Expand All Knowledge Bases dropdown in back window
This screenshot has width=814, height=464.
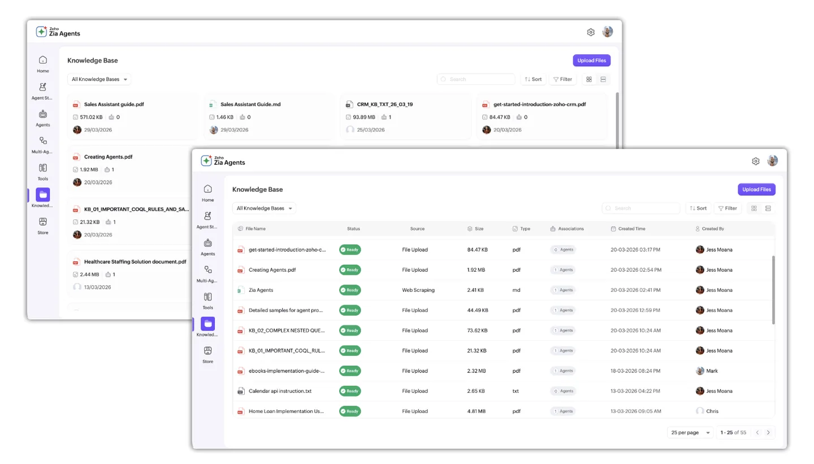(99, 79)
